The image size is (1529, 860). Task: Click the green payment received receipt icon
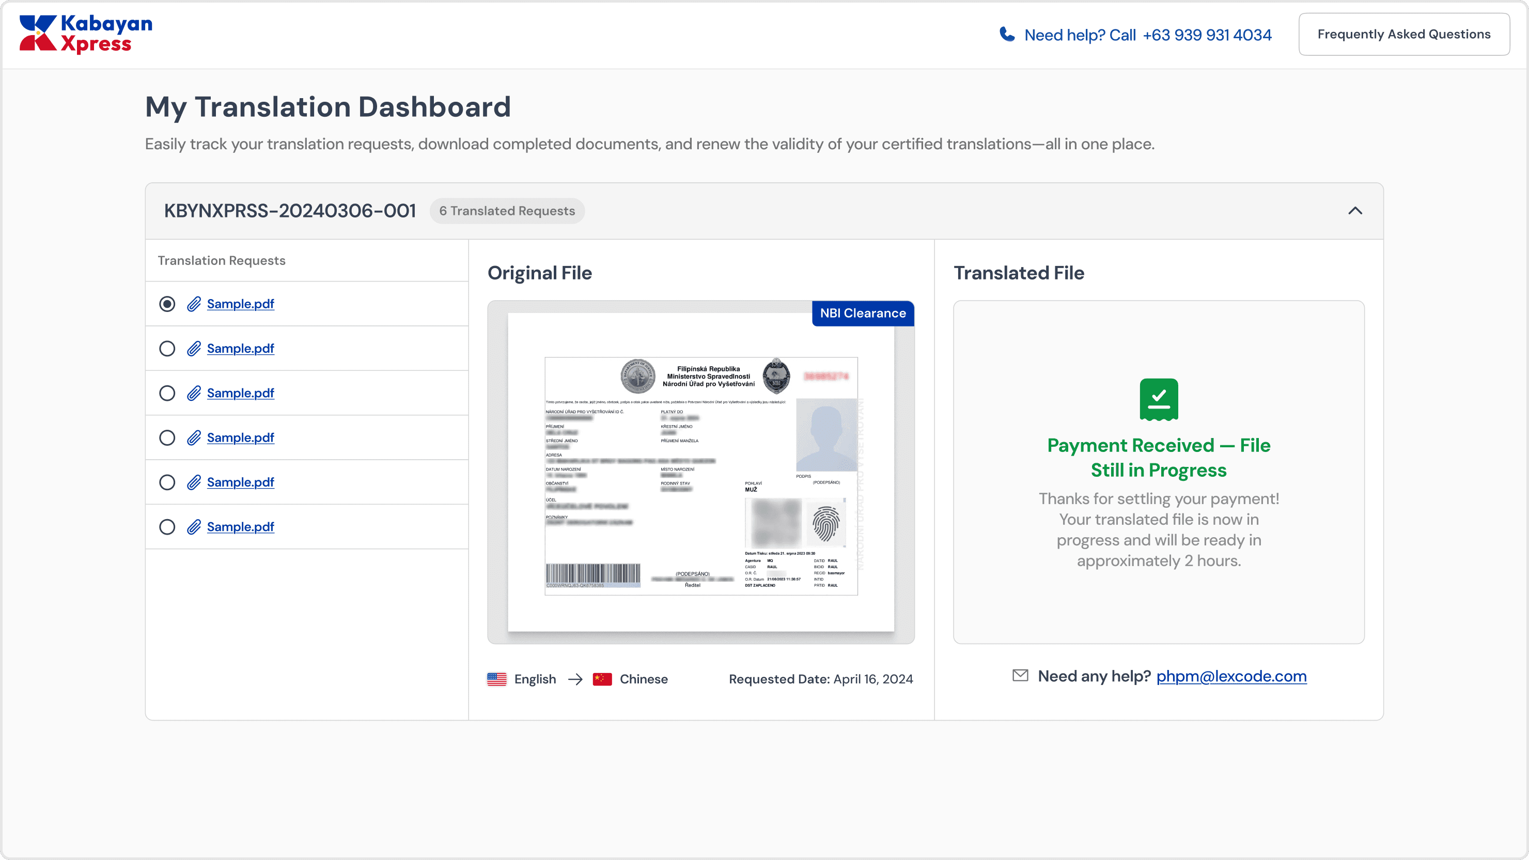click(1158, 399)
